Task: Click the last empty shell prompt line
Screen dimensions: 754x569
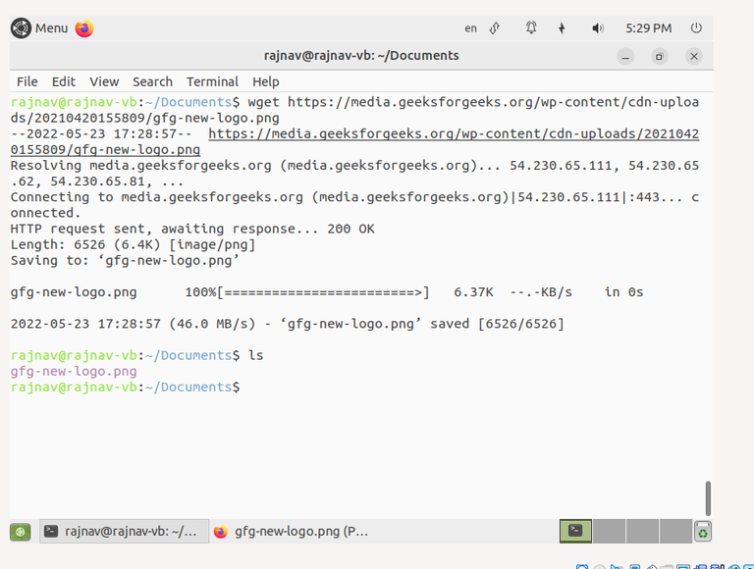Action: coord(125,388)
